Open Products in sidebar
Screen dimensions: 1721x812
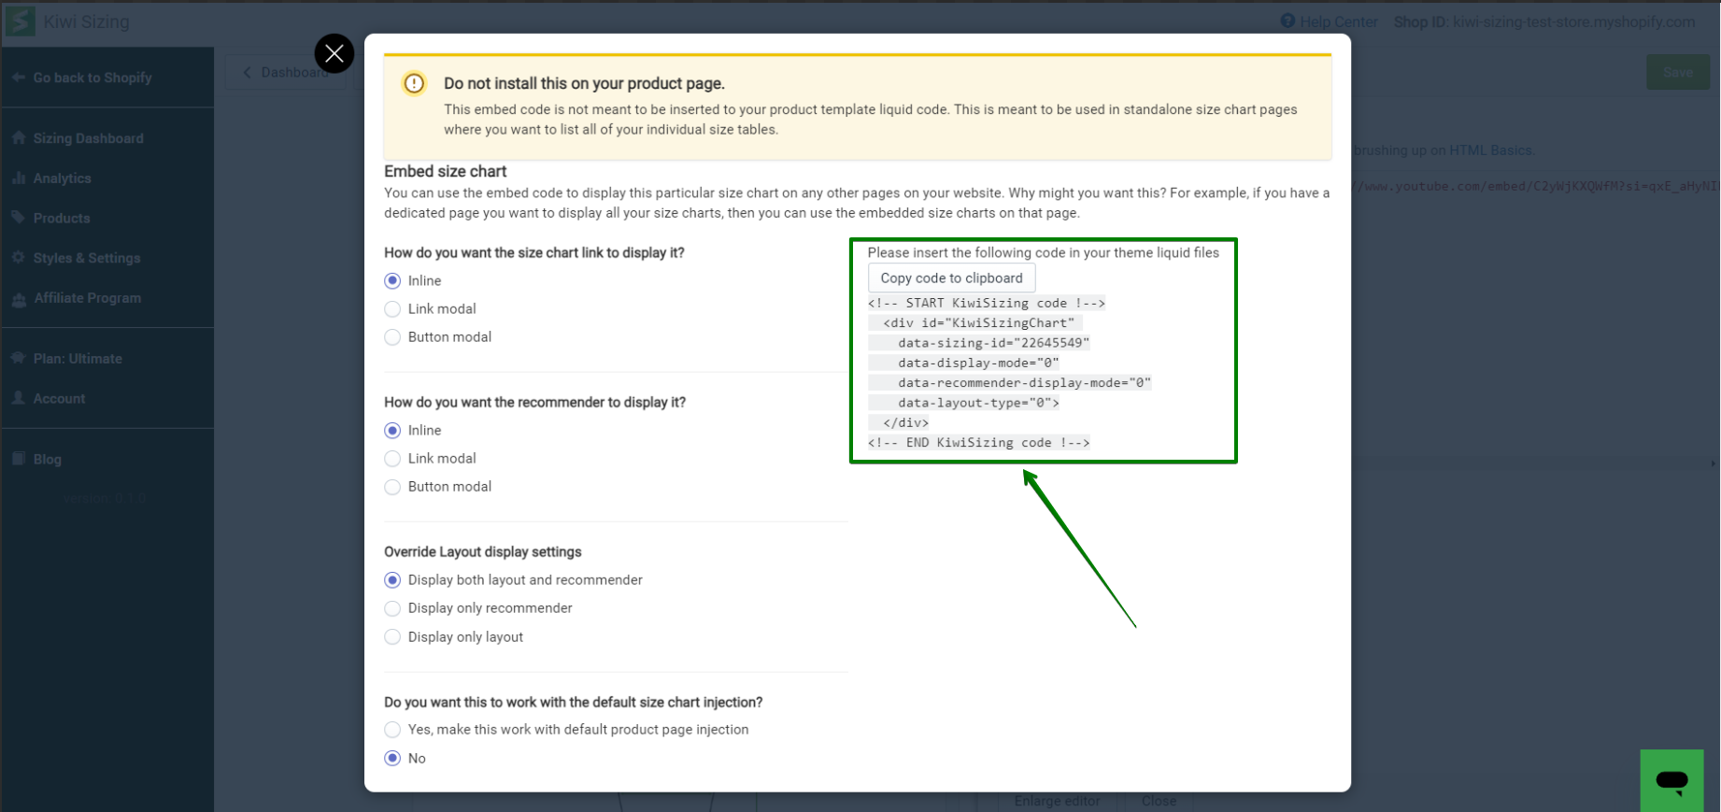(x=62, y=218)
